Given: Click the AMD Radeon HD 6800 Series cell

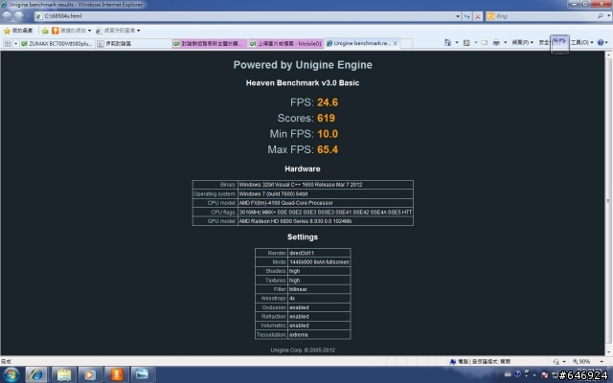Looking at the screenshot, I should point(326,221).
